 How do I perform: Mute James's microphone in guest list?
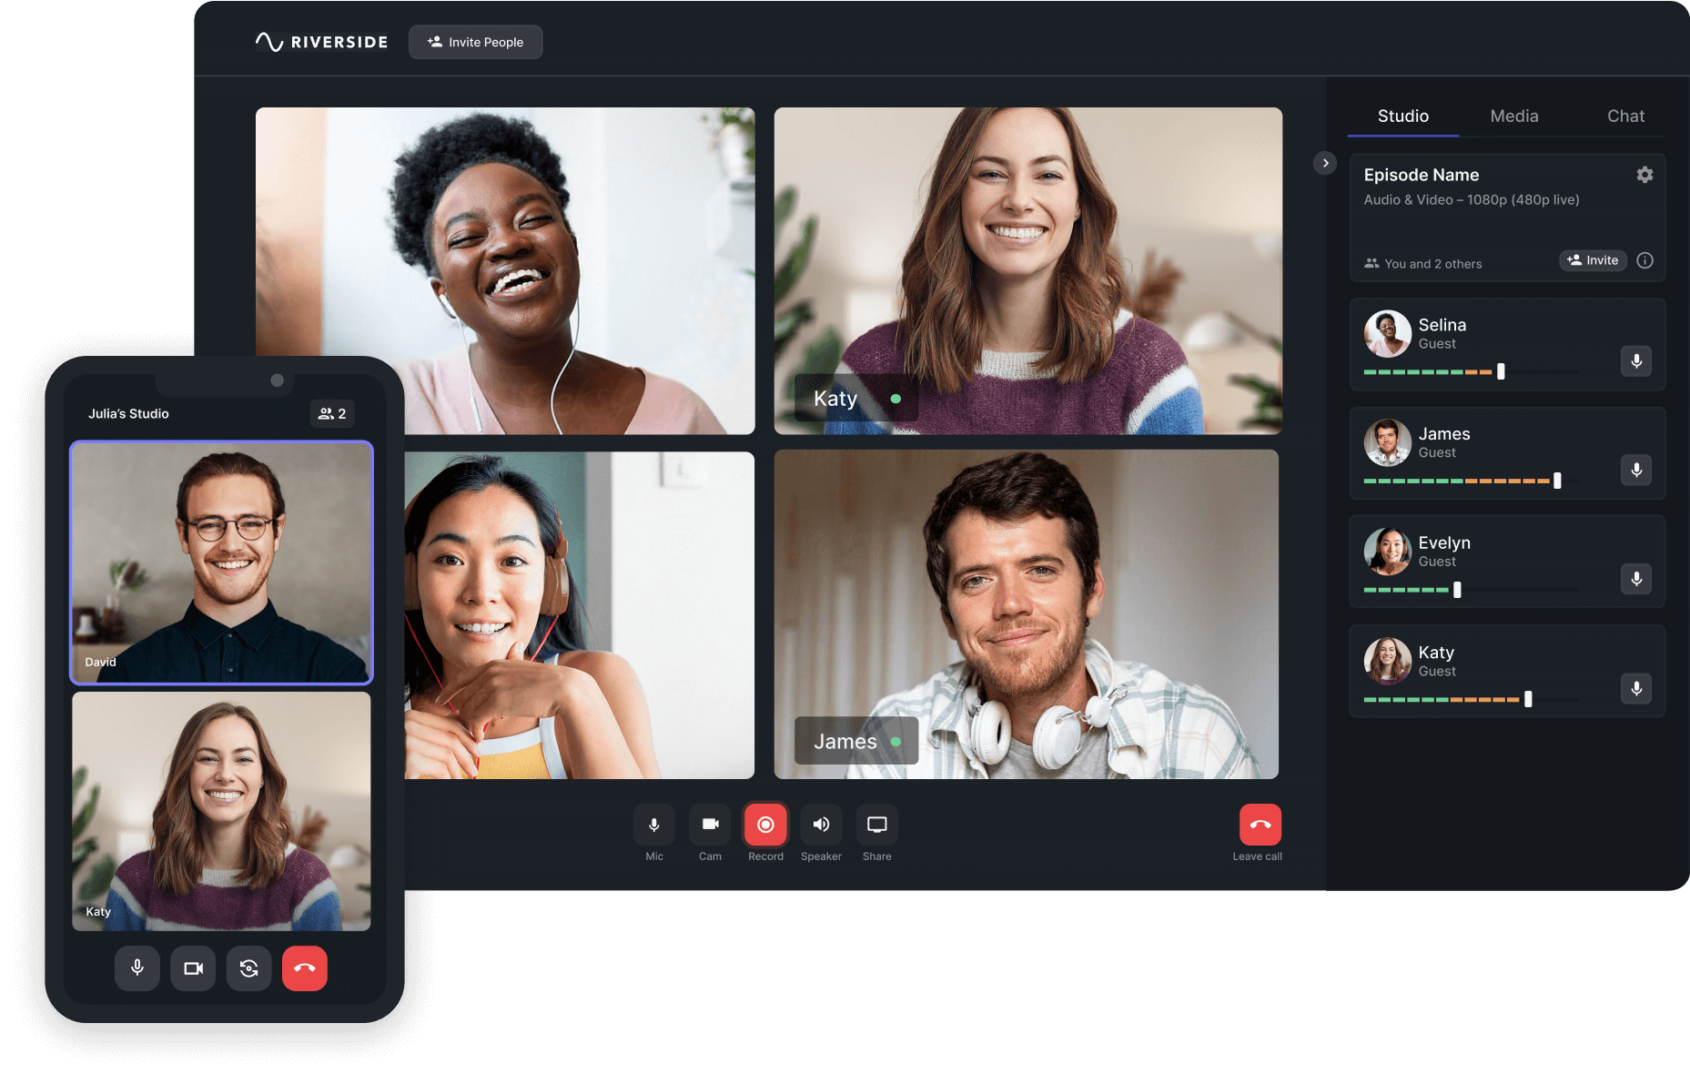pos(1636,470)
